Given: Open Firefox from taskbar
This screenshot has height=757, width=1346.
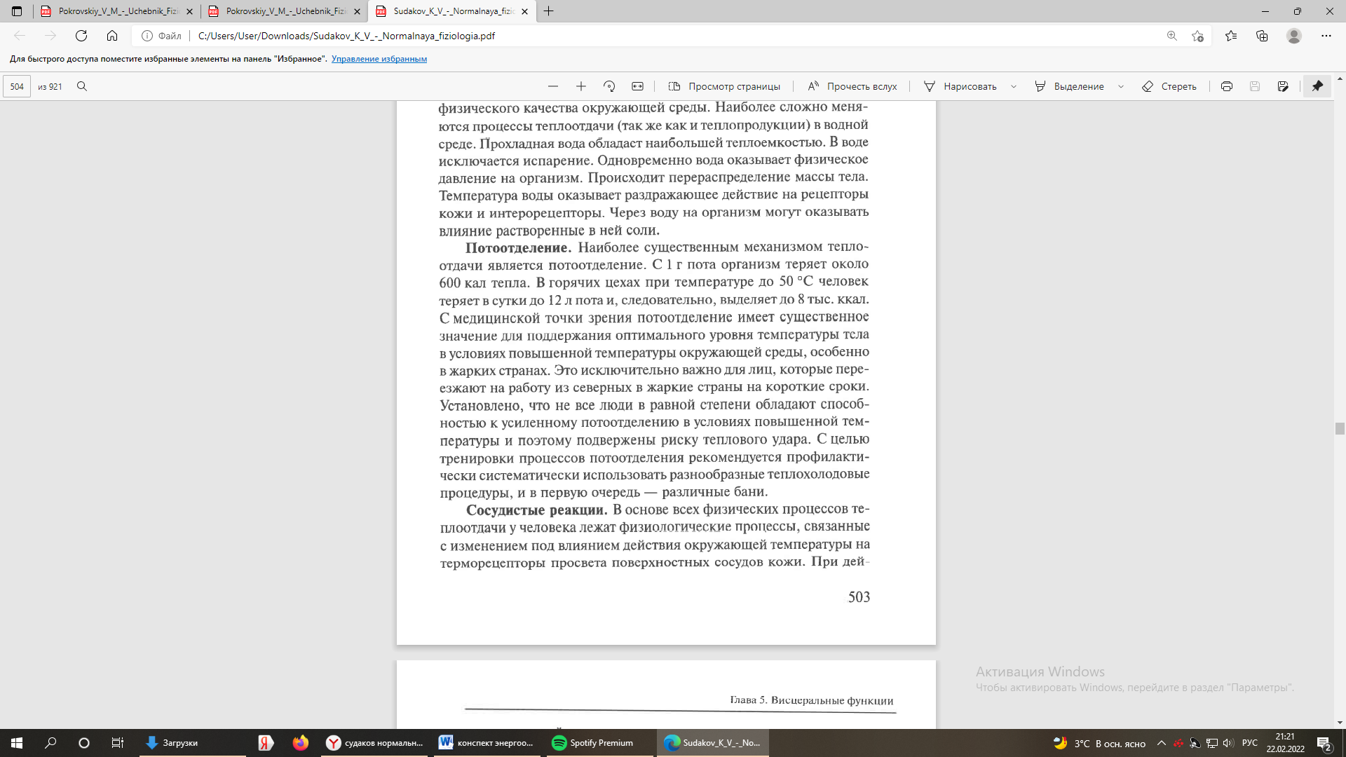Looking at the screenshot, I should coord(301,743).
